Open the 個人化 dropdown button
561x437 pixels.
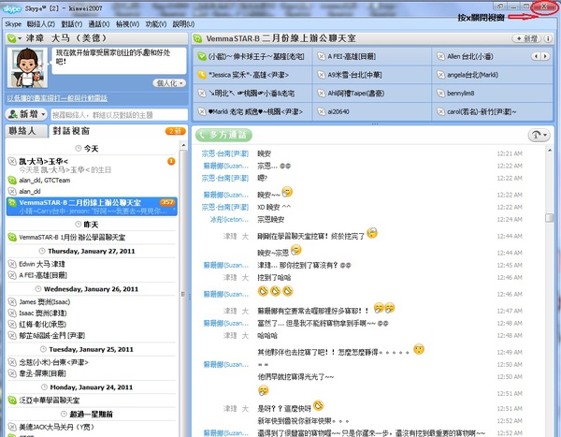coord(169,83)
